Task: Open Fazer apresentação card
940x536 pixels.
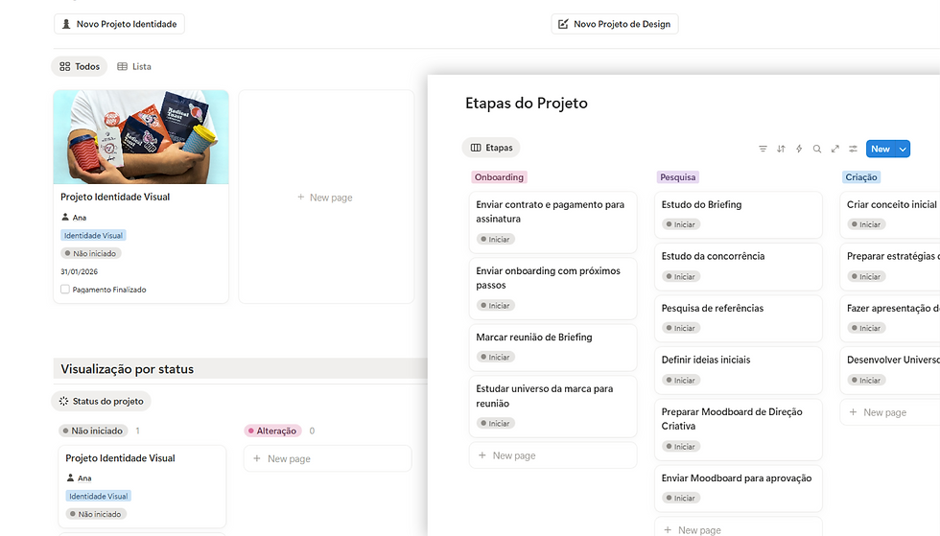Action: tap(890, 318)
